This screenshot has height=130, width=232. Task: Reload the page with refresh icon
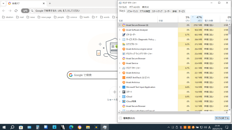tap(16, 11)
